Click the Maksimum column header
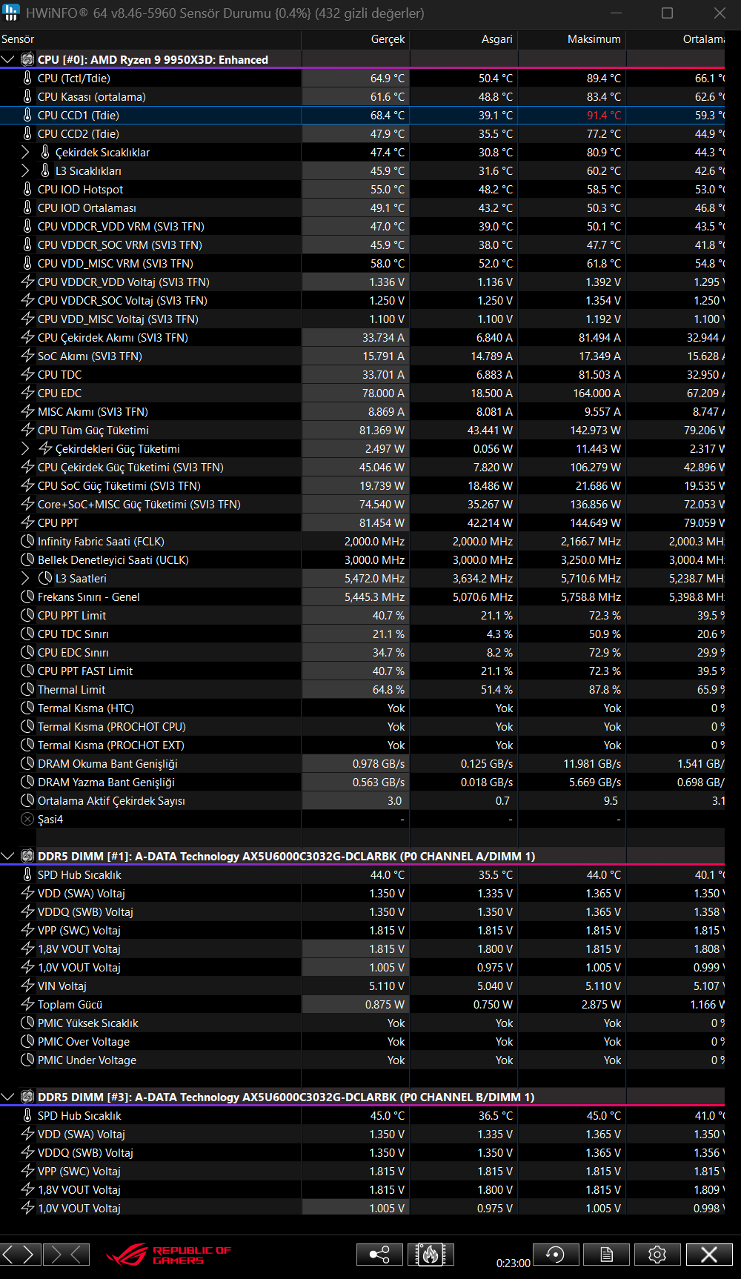 572,39
